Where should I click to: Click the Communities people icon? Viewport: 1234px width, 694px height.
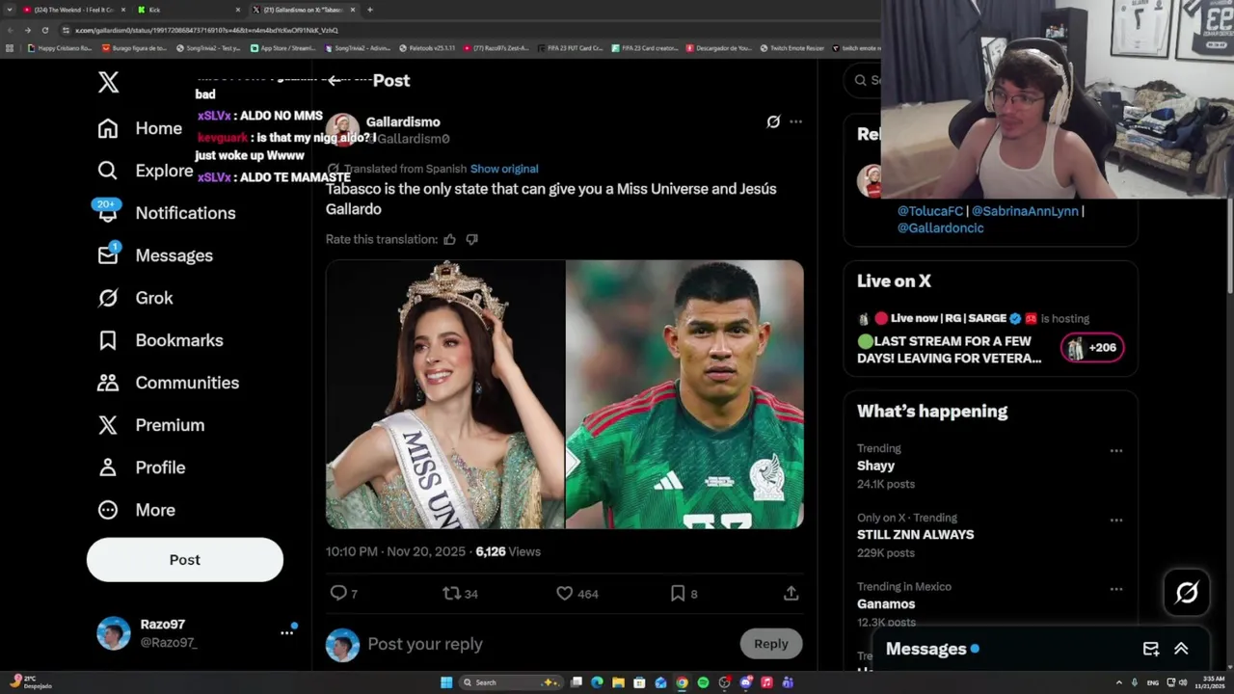pos(108,383)
